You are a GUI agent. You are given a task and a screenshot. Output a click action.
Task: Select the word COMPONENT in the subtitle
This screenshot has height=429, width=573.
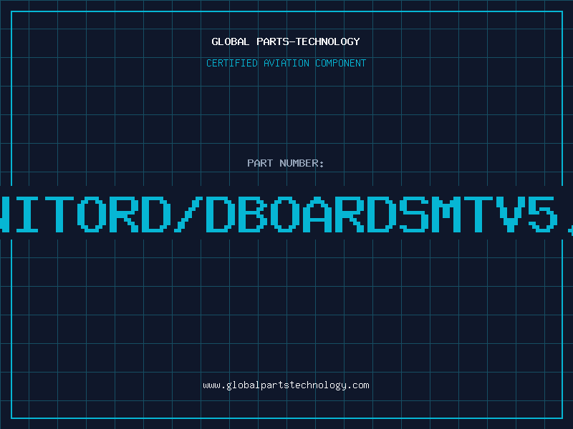(341, 63)
